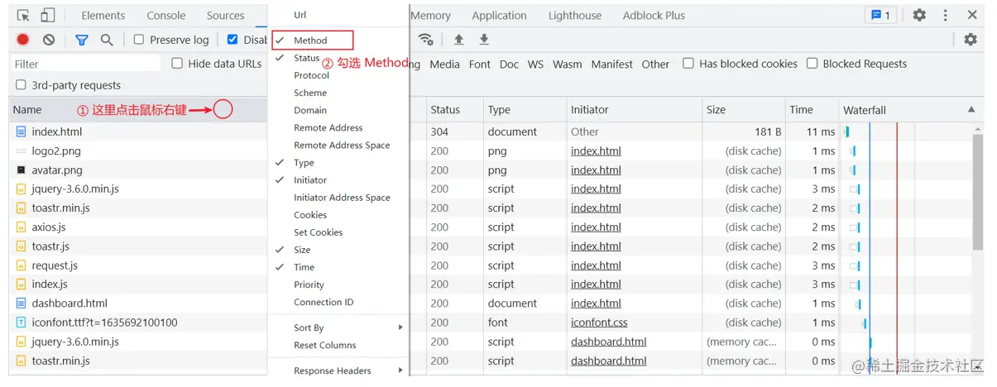Switch to the Sources tab
Image resolution: width=997 pixels, height=387 pixels.
(x=226, y=15)
